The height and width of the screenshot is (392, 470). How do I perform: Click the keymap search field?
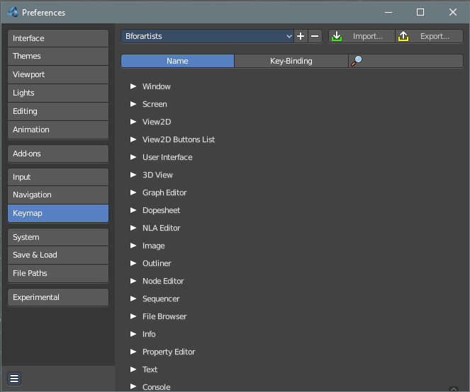pyautogui.click(x=406, y=61)
